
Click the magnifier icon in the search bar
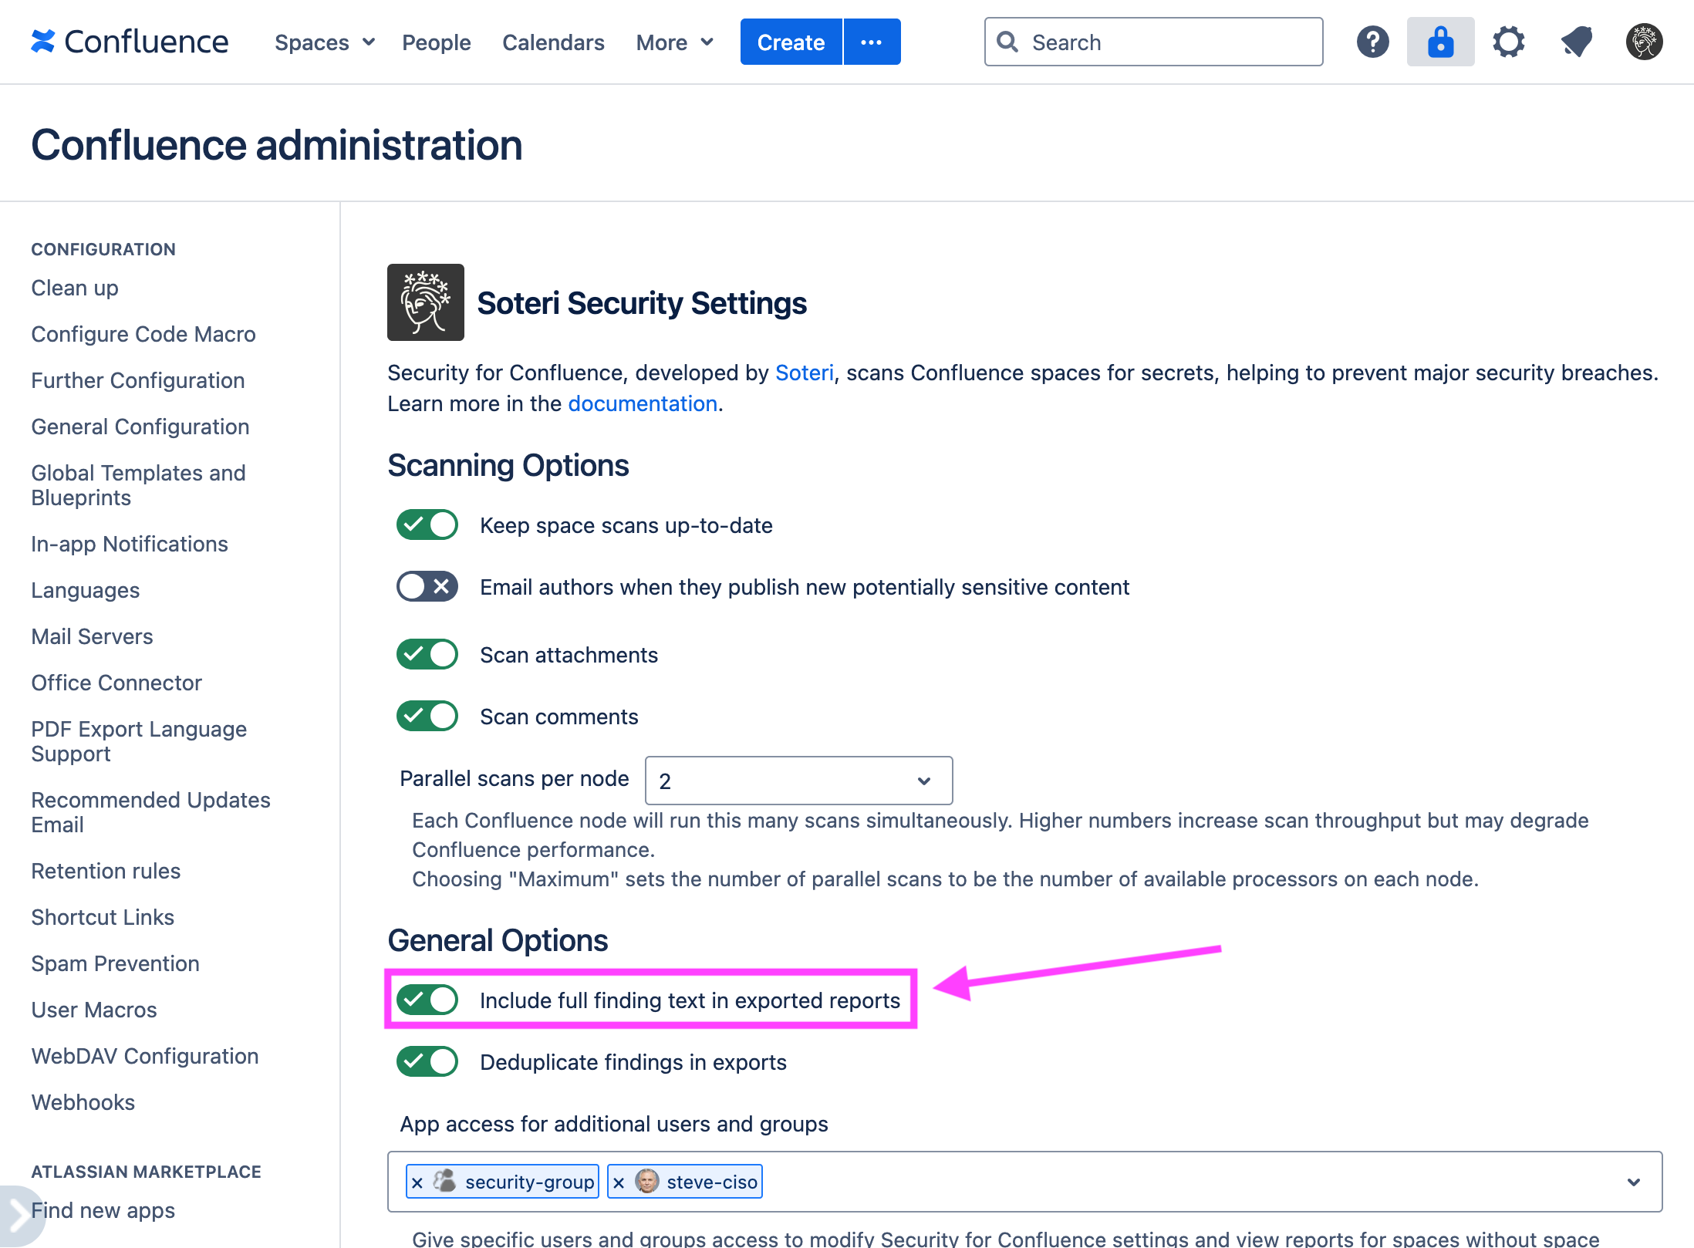(x=1007, y=42)
